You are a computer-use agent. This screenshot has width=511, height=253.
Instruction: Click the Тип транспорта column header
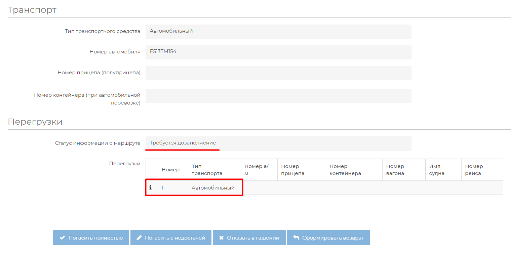tap(207, 170)
